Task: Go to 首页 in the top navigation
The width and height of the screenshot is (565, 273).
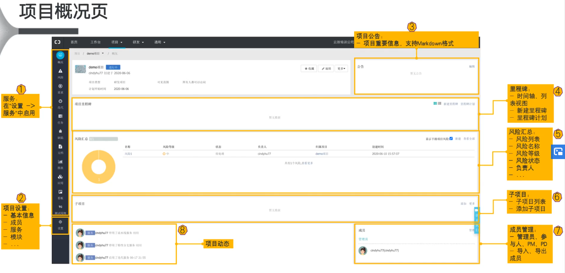Action: pos(74,42)
